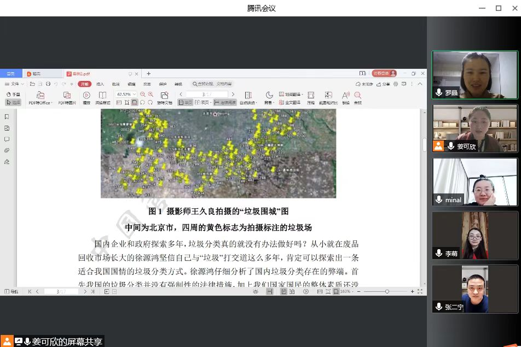Start slideshow with the 播放 icon

pos(86,96)
